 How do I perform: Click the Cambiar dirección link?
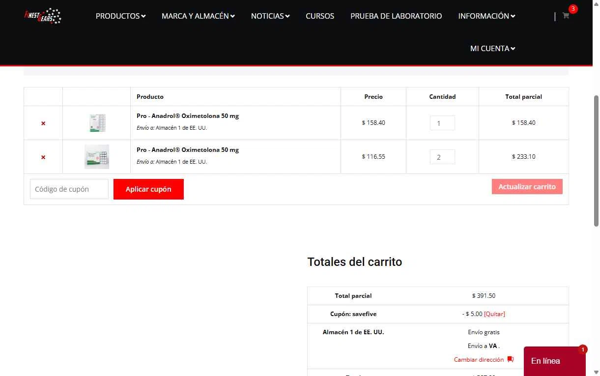tap(479, 360)
